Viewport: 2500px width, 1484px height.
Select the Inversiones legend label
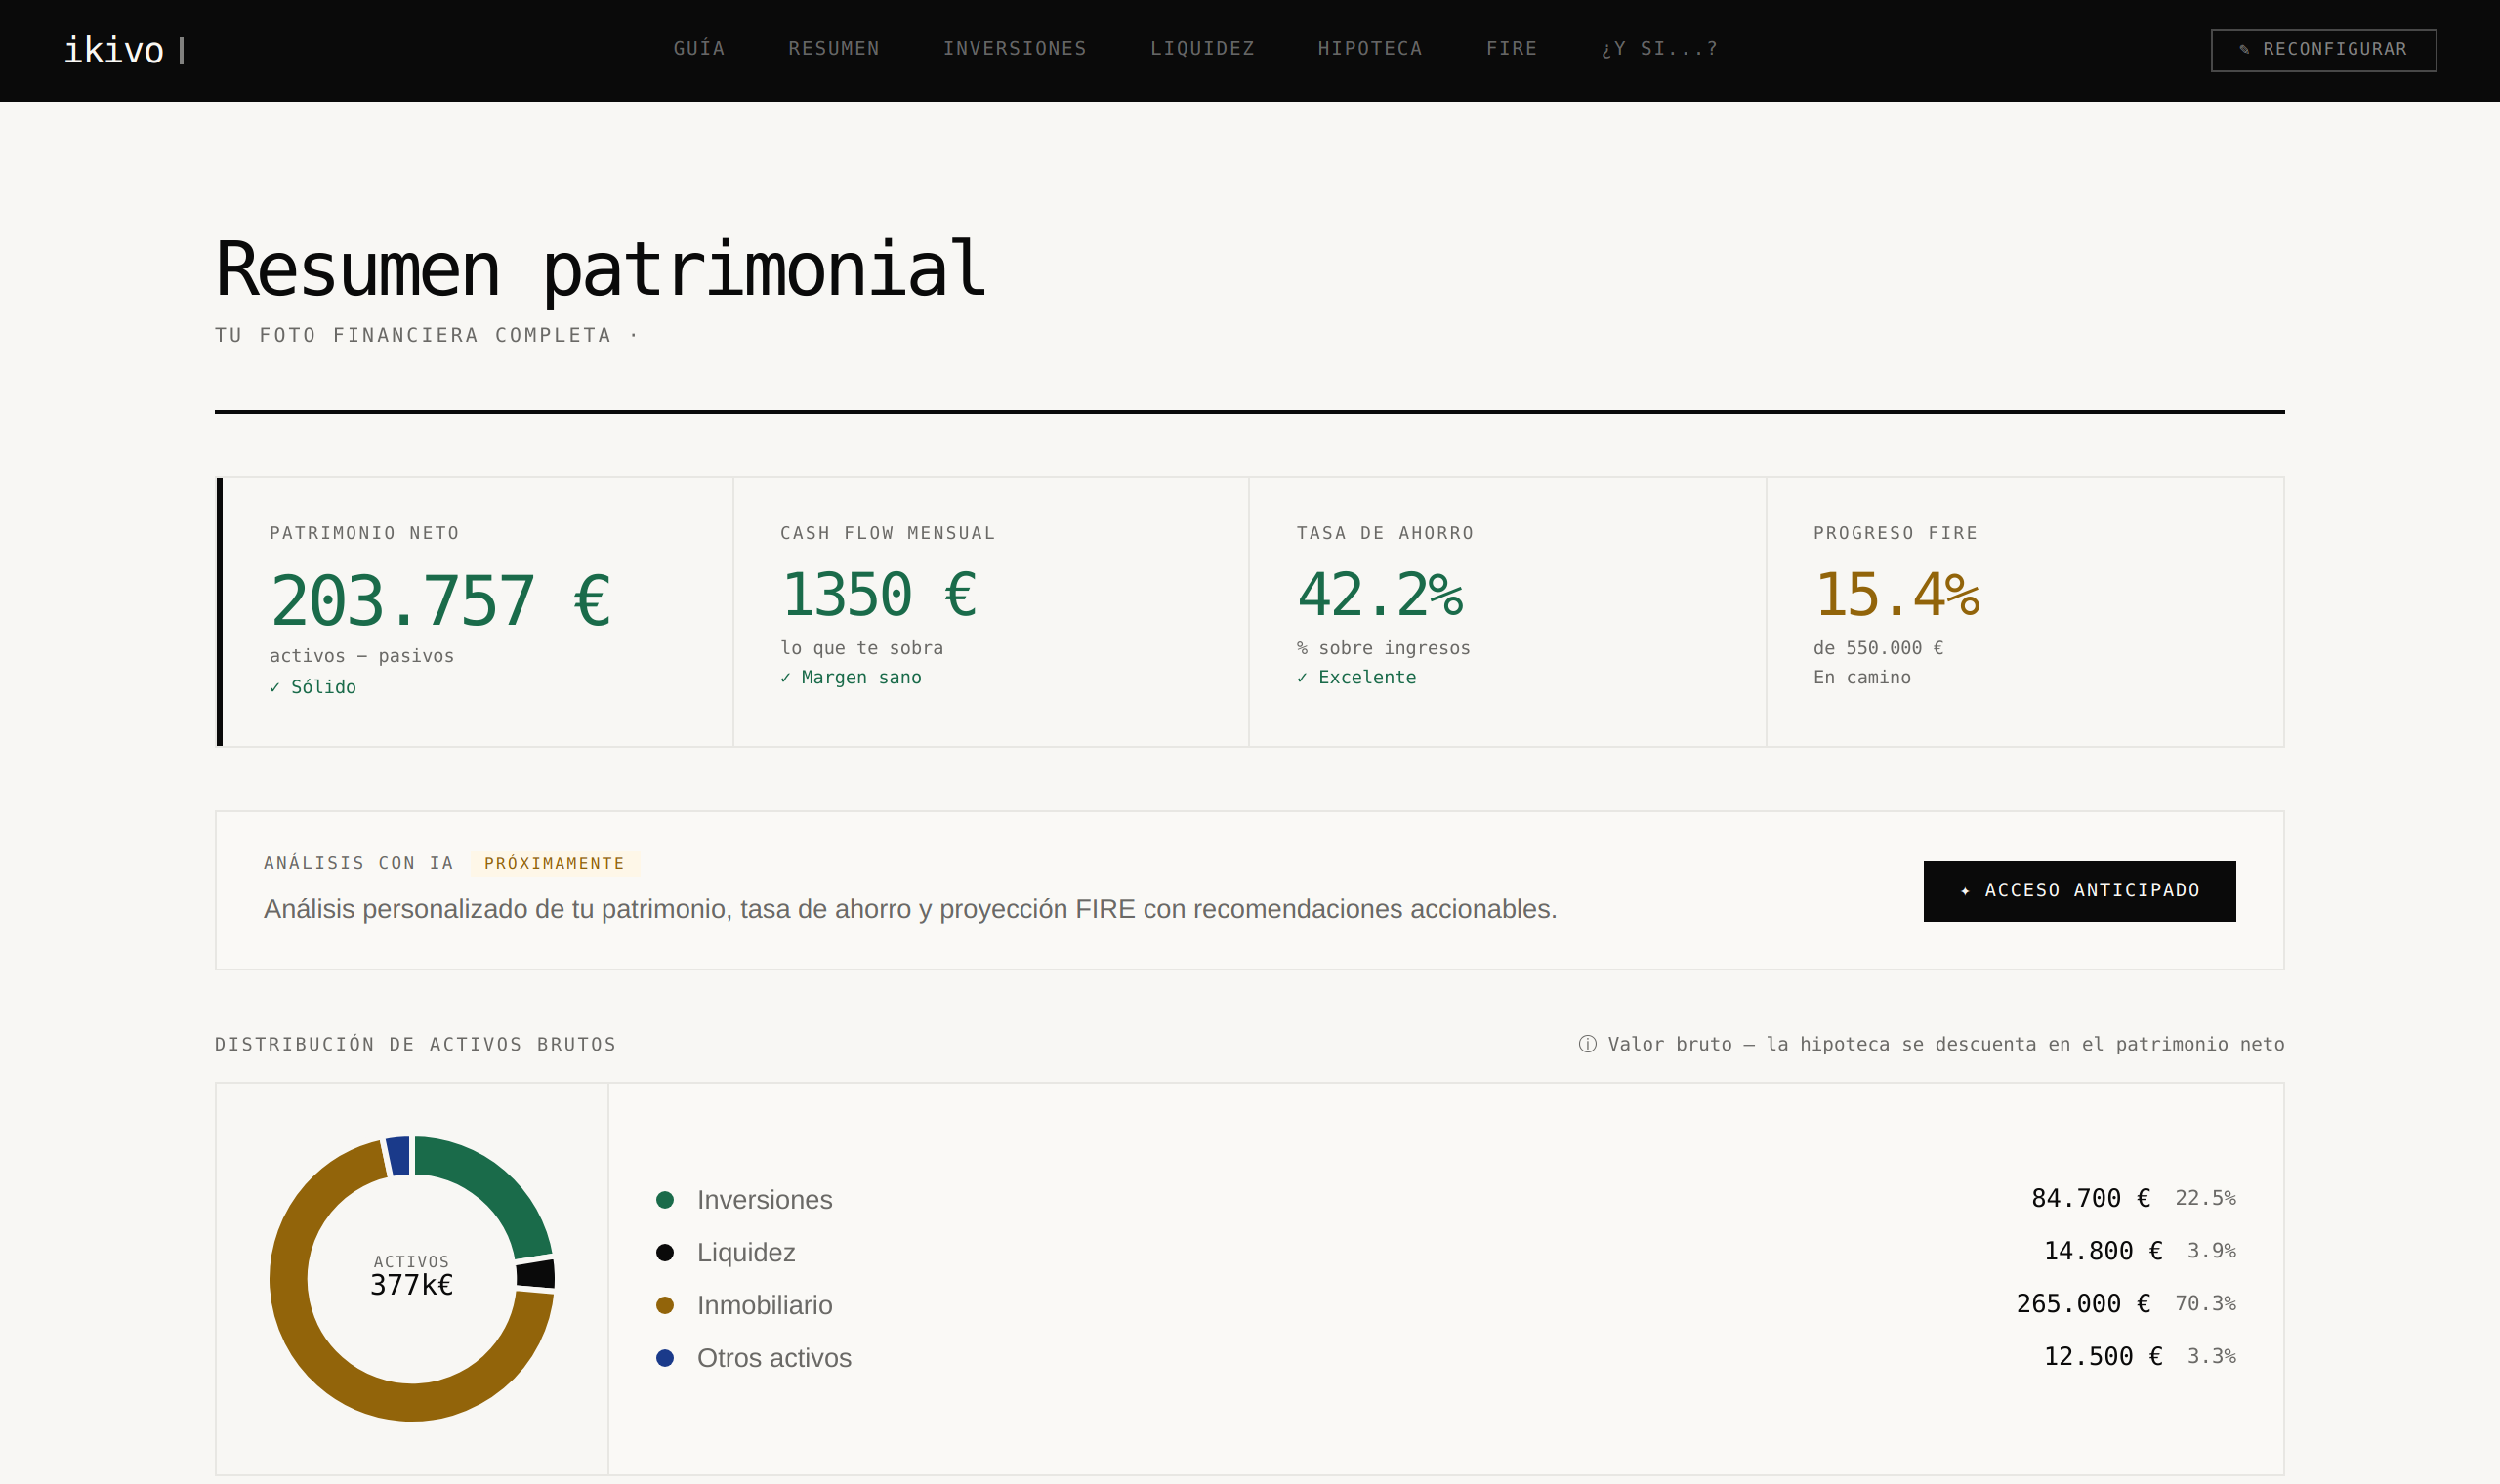(x=765, y=1199)
